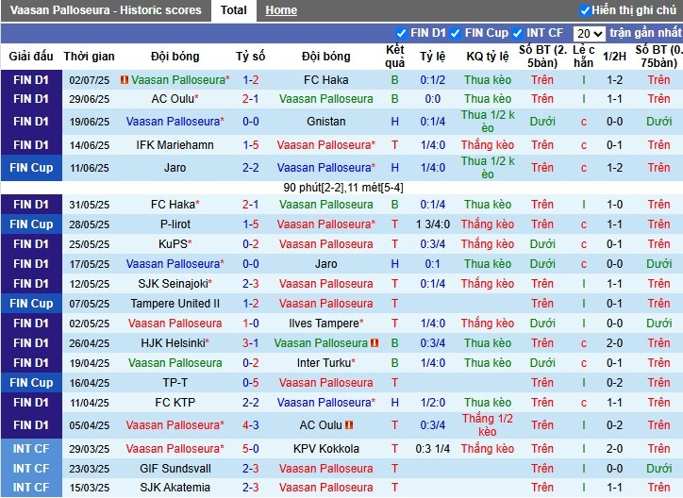Click Thắng 1/2 kèo result on 05/04/25
683x498 pixels.
(488, 424)
